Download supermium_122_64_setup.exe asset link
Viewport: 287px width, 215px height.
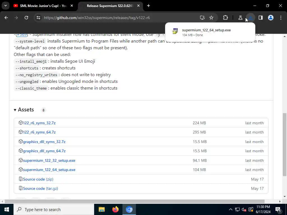49,170
